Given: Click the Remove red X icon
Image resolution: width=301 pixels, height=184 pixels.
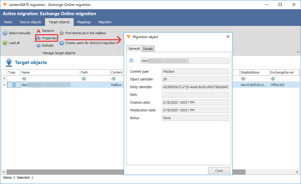Looking at the screenshot, I should tap(38, 31).
